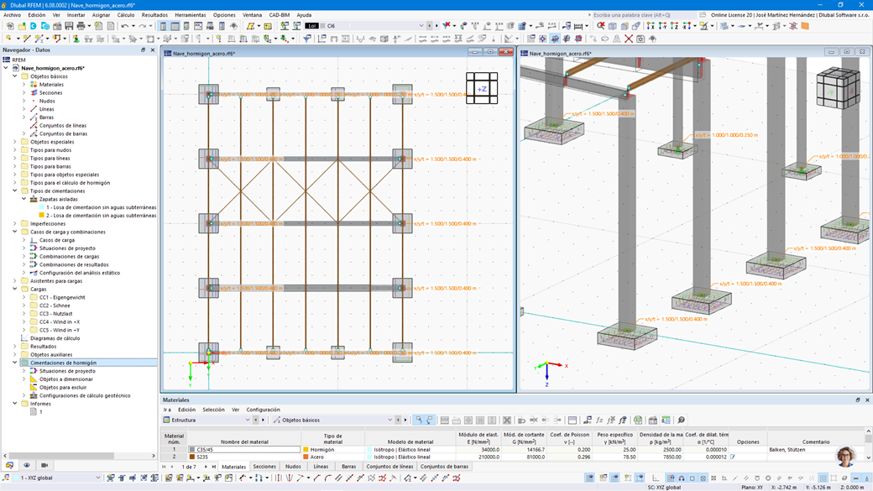Open the Estructura dropdown in Materiales panel
The height and width of the screenshot is (491, 873).
[x=206, y=420]
